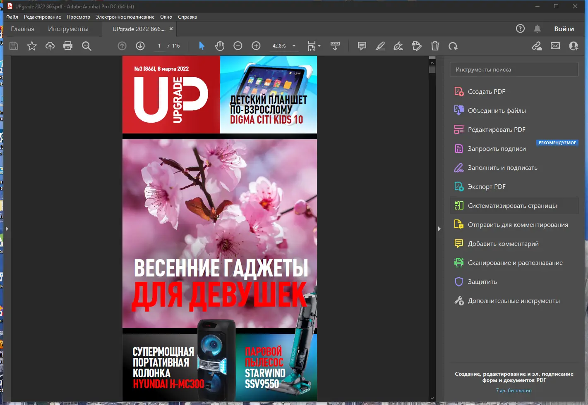Expand the left navigation pane arrow
This screenshot has height=405, width=588.
tap(7, 228)
